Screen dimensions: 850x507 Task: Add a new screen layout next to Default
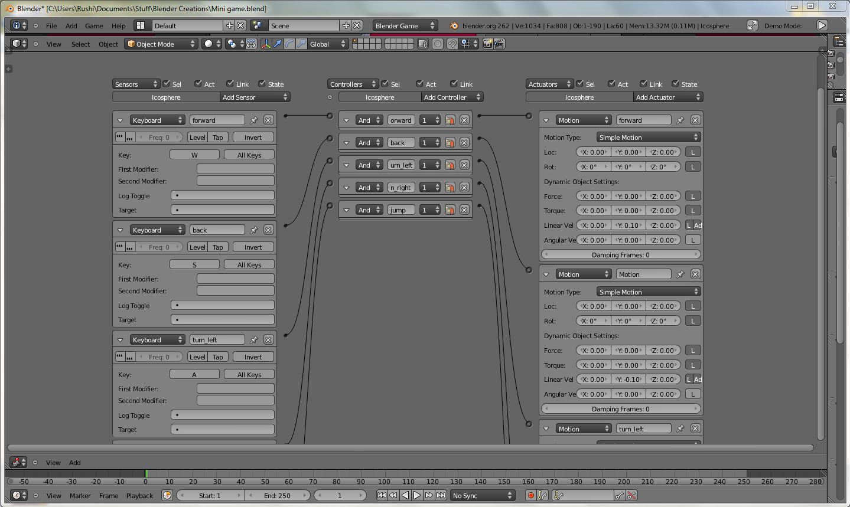click(229, 25)
